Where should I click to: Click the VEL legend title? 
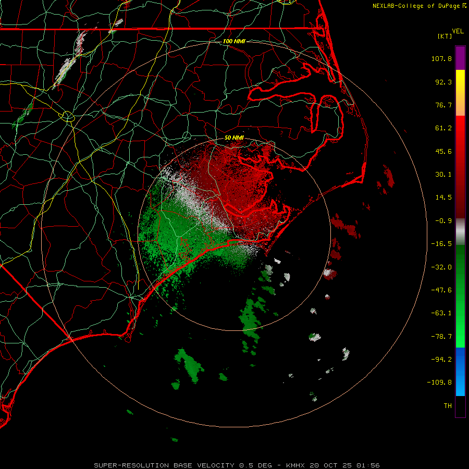coord(458,31)
